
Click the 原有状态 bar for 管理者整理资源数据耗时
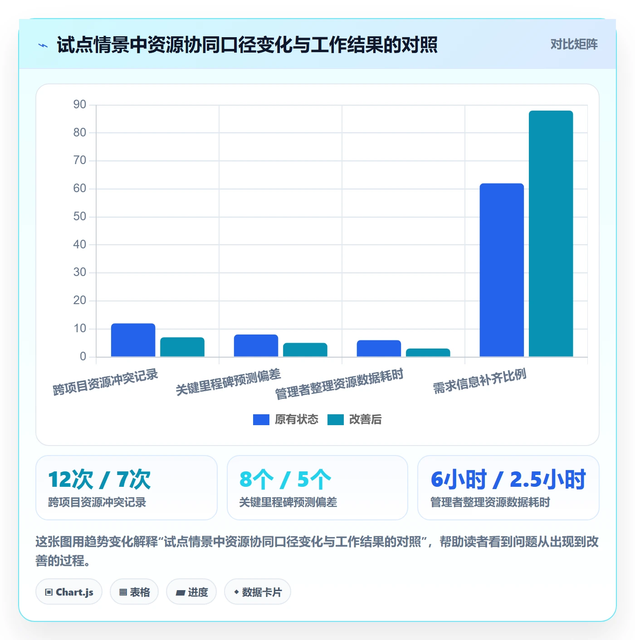point(379,348)
